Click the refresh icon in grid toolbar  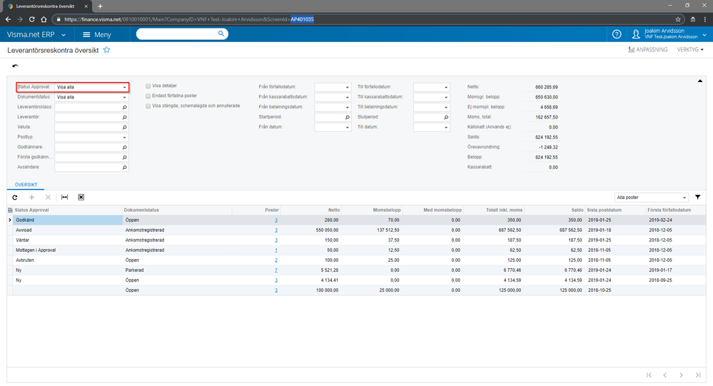[x=14, y=197]
